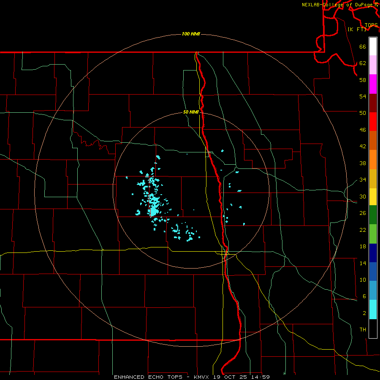Click the legend value "50"

pos(363,113)
